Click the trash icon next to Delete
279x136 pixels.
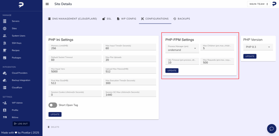[x=48, y=127]
